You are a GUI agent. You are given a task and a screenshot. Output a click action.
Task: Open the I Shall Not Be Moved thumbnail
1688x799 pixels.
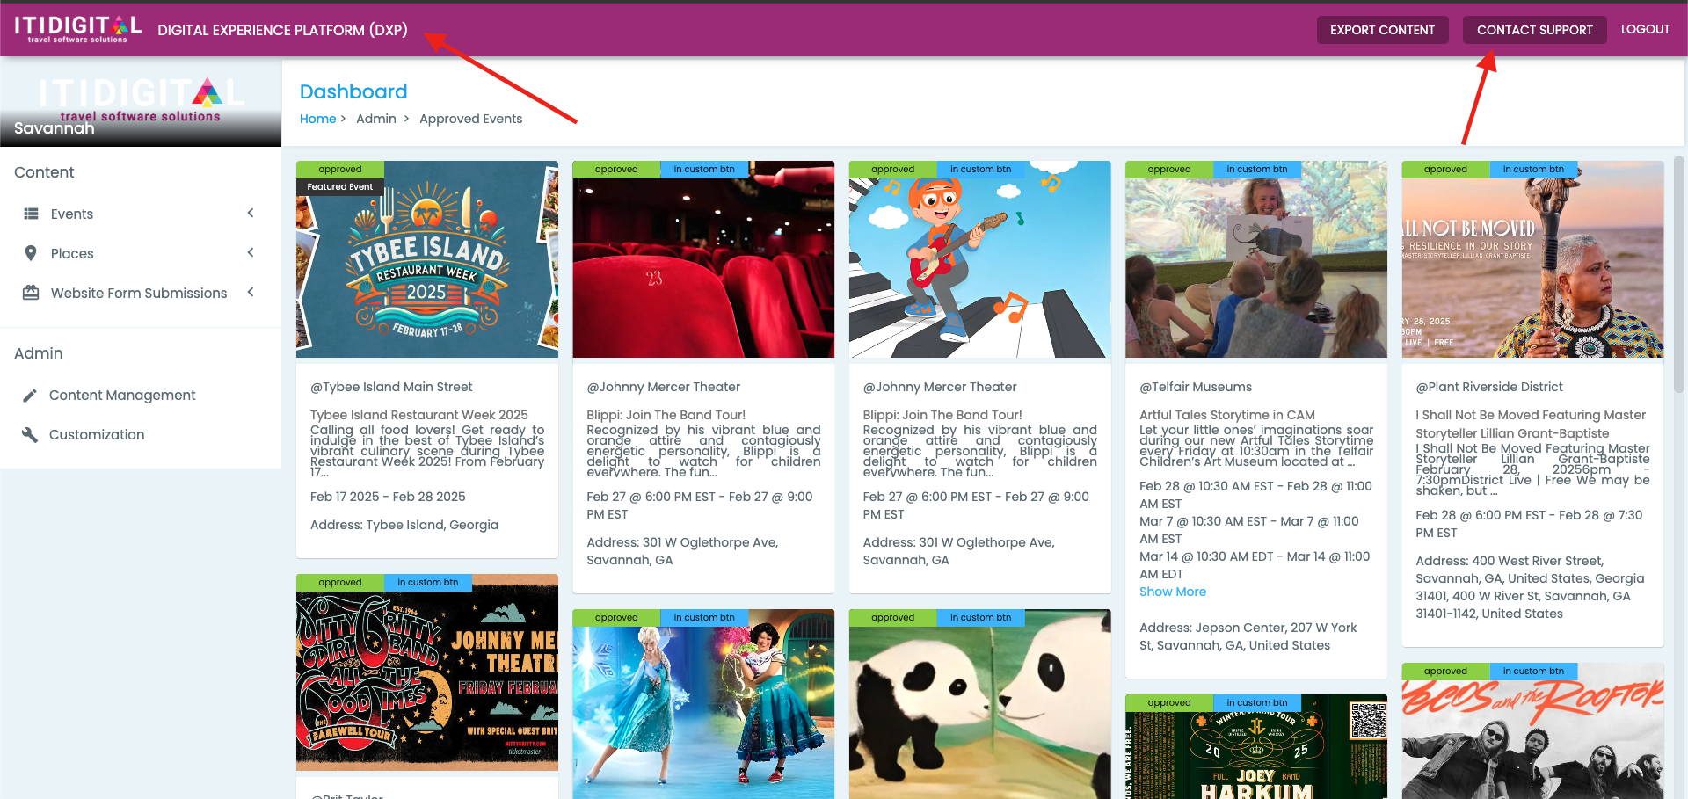point(1532,259)
